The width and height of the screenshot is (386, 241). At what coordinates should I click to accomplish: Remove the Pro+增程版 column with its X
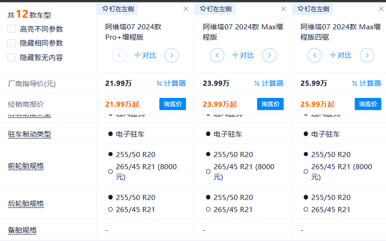(x=186, y=9)
